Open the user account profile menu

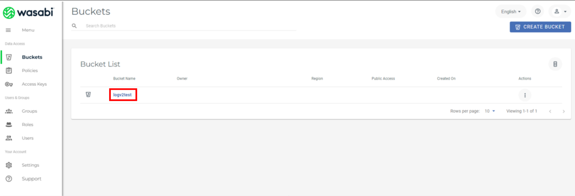coord(561,11)
